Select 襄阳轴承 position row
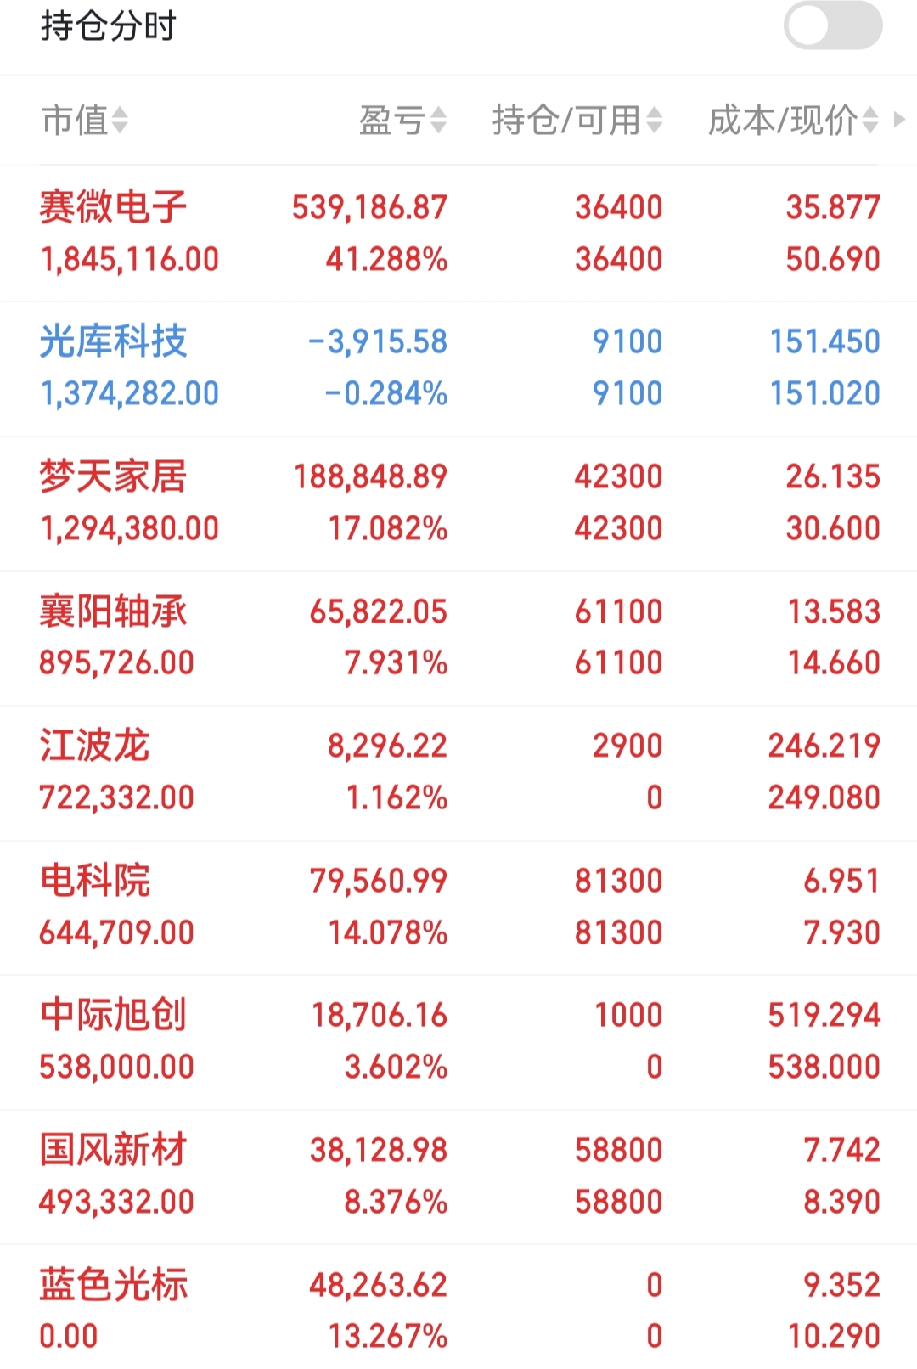This screenshot has height=1369, width=917. (x=458, y=638)
